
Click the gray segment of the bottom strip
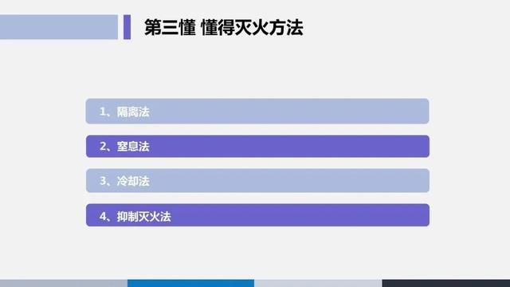coord(64,283)
